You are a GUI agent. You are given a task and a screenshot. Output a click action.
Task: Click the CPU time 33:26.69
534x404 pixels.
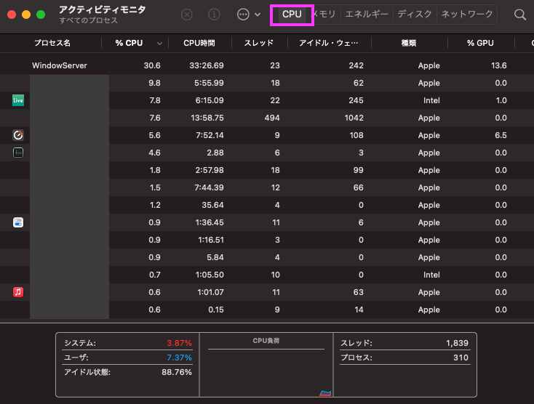[x=207, y=65]
